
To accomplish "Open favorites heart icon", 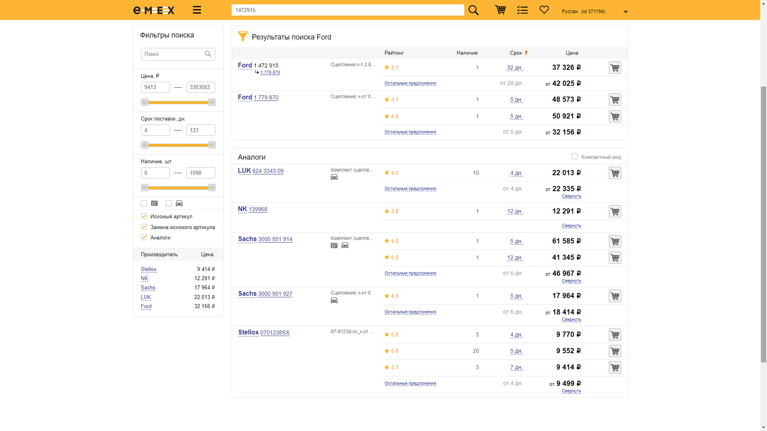I will click(x=544, y=10).
